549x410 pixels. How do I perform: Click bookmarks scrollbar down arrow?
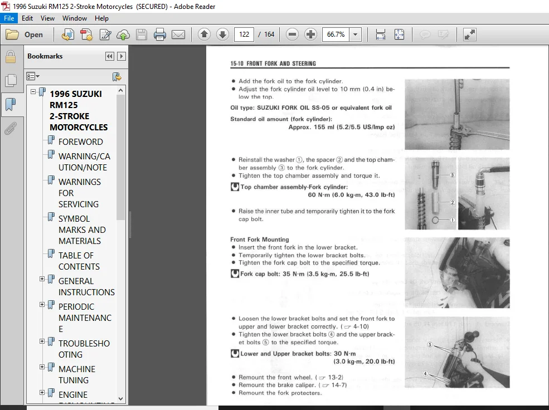(120, 398)
